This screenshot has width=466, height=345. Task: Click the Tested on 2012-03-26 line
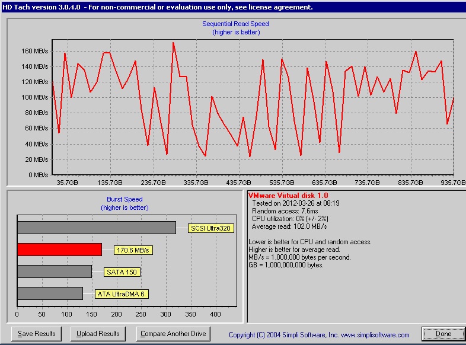coord(295,203)
